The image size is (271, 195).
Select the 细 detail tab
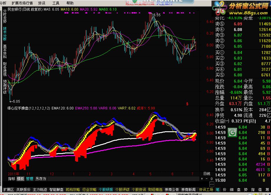[x=232, y=190]
